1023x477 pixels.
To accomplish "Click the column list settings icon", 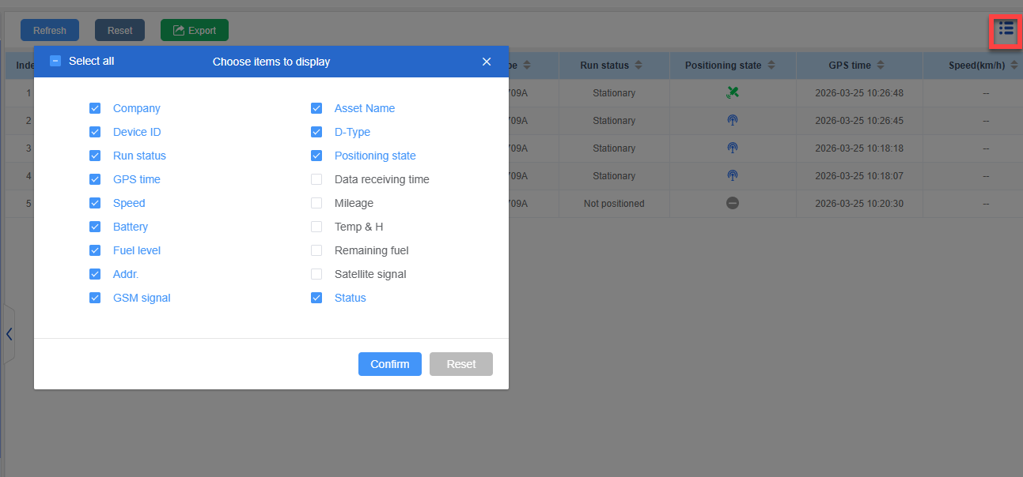I will pyautogui.click(x=1006, y=30).
